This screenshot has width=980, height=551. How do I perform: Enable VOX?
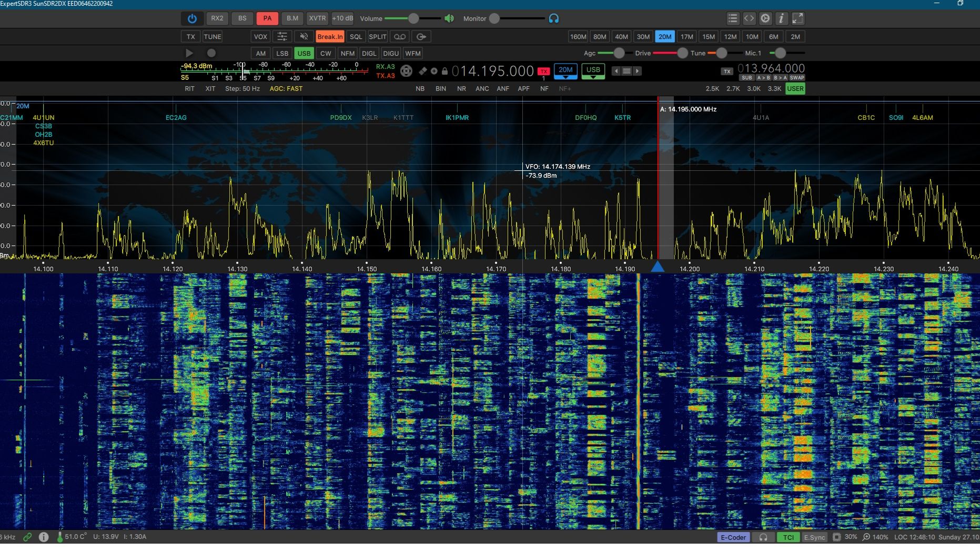coord(261,37)
